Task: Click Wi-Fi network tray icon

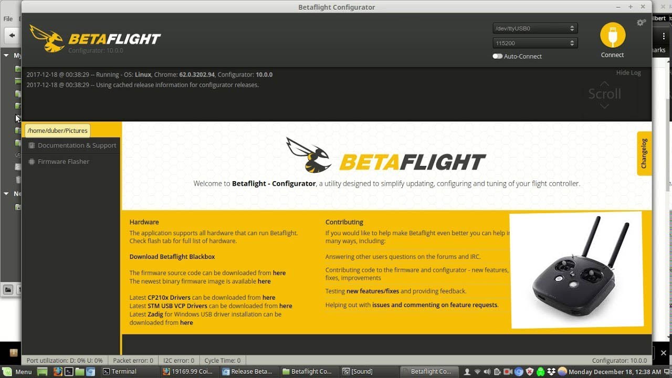Action: click(x=477, y=372)
